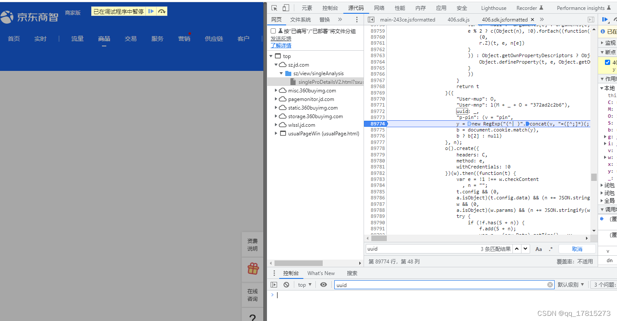Viewport: 617px width, 321px height.
Task: Uncheck the breakpoint checkbox in debugger panel
Action: click(x=608, y=62)
